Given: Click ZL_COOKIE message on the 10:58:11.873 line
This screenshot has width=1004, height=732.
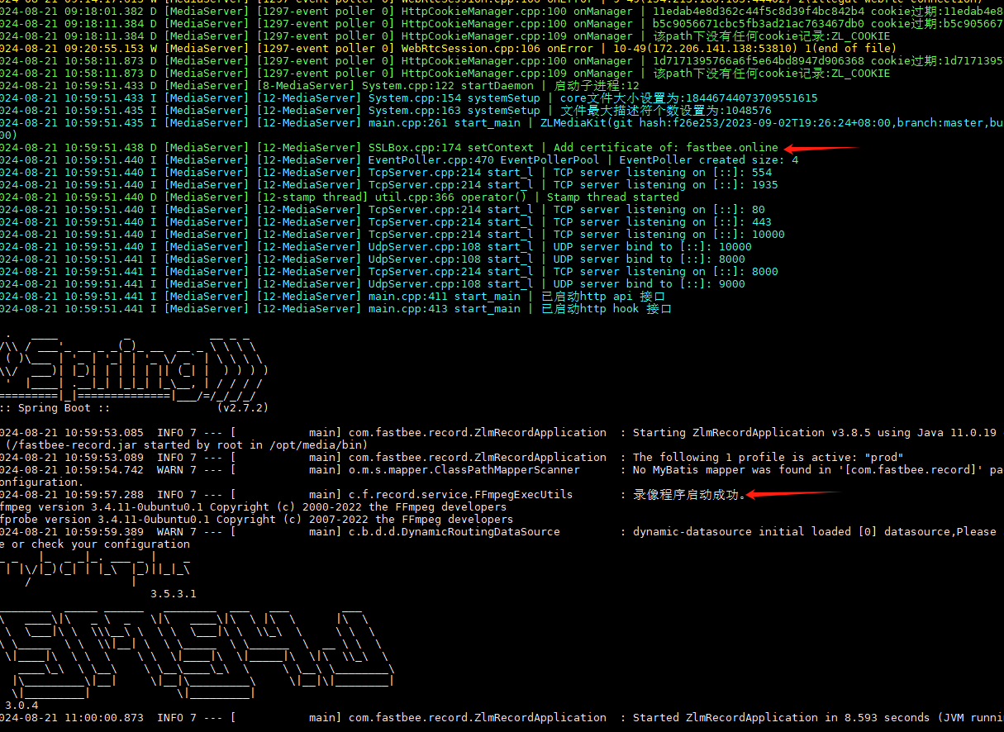Looking at the screenshot, I should pyautogui.click(x=771, y=74).
